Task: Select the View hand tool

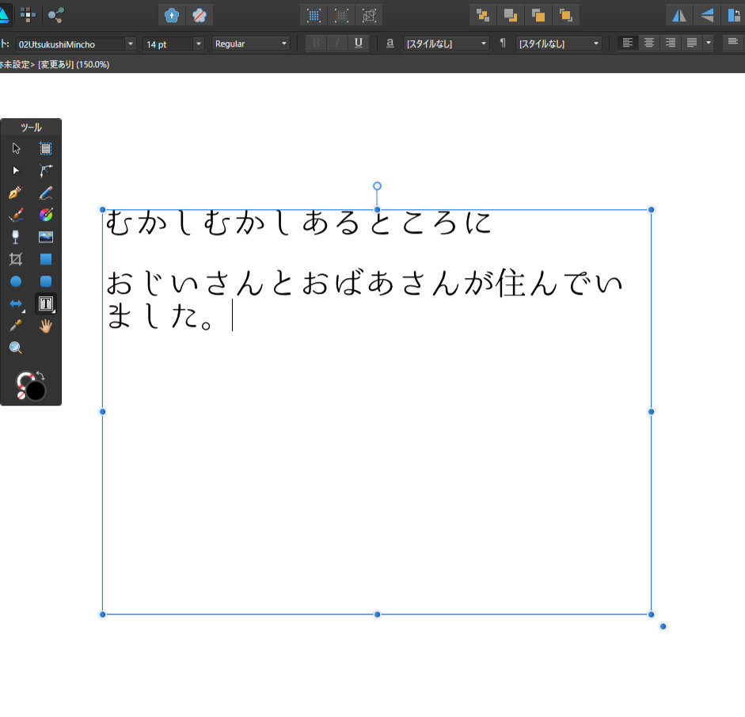Action: click(x=46, y=326)
